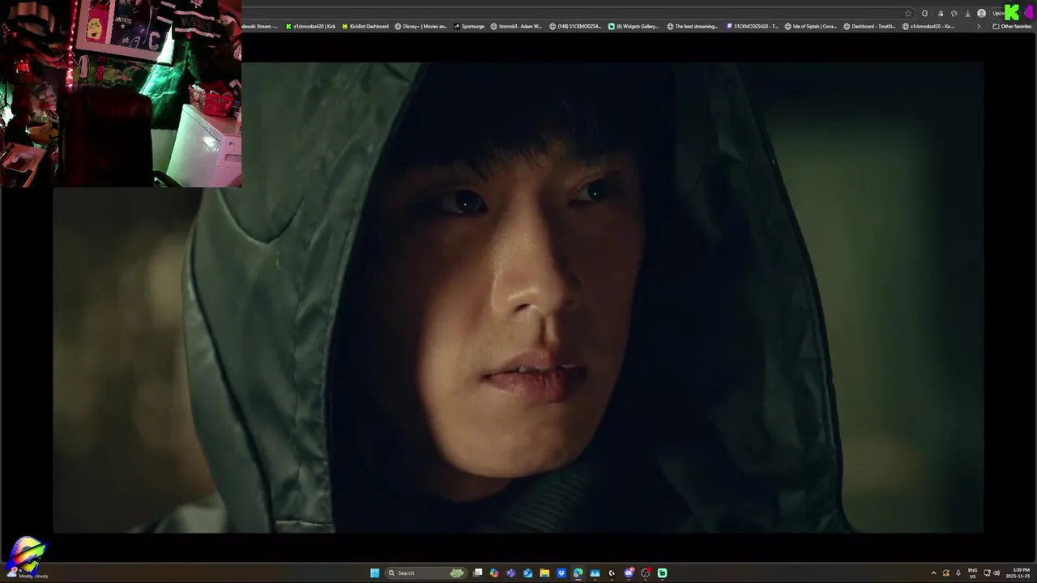Open Logitech G HUB from the taskbar
The width and height of the screenshot is (1037, 583).
coord(612,573)
